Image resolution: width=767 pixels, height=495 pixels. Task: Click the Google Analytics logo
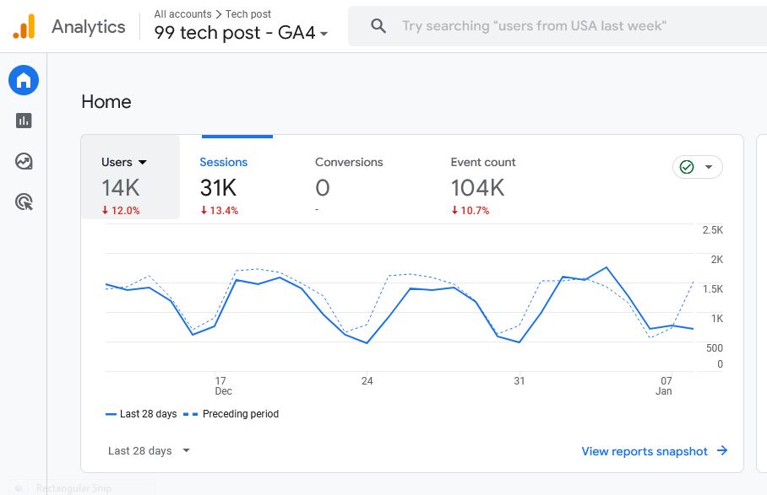coord(24,27)
